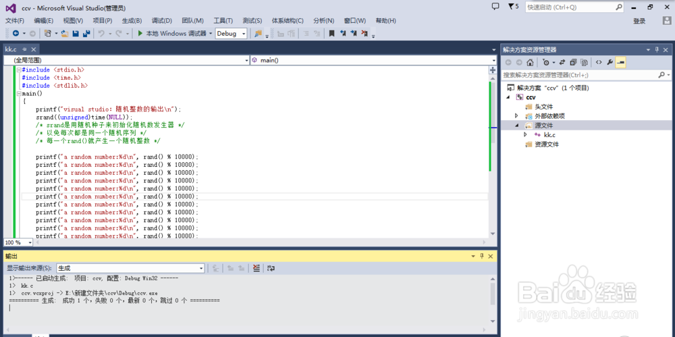Screen dimensions: 675x337
Task: Select 头文件 folder in Solution Explorer
Action: click(543, 107)
